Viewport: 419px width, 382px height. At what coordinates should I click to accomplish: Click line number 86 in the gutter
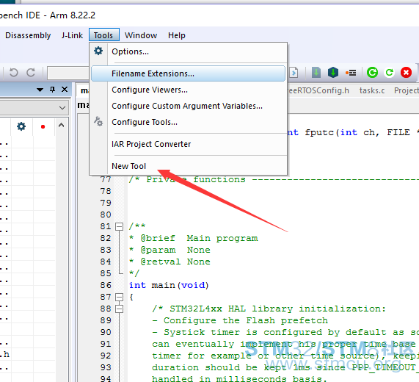[106, 285]
